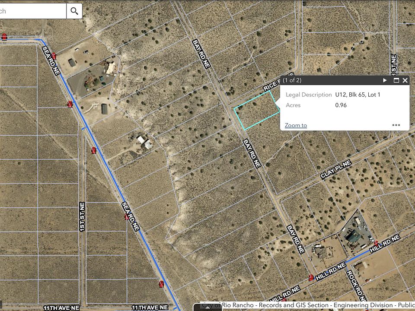Open the popup's three-dot actions menu

click(x=396, y=125)
